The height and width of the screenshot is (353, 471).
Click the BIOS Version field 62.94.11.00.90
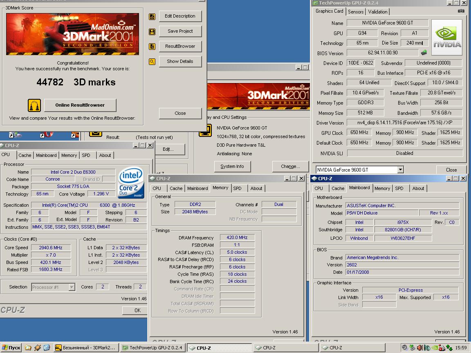(383, 53)
